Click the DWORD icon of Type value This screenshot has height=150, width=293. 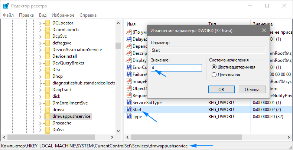tap(129, 117)
